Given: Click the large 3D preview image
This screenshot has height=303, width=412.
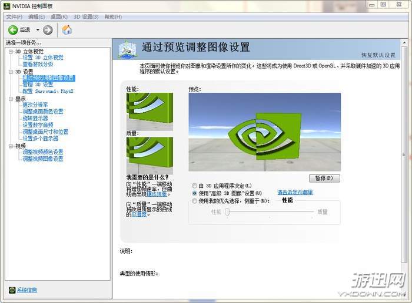Looking at the screenshot, I should pyautogui.click(x=265, y=132).
